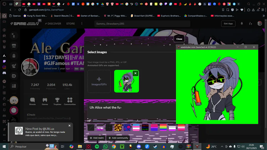Open the New Post by @UltLux notification
Image resolution: width=267 pixels, height=150 pixels.
click(41, 132)
